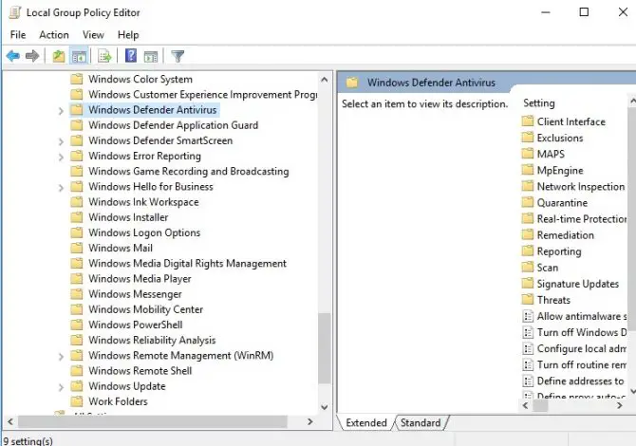Image resolution: width=636 pixels, height=446 pixels.
Task: Select Windows Remote Shell tree item
Action: tap(140, 371)
